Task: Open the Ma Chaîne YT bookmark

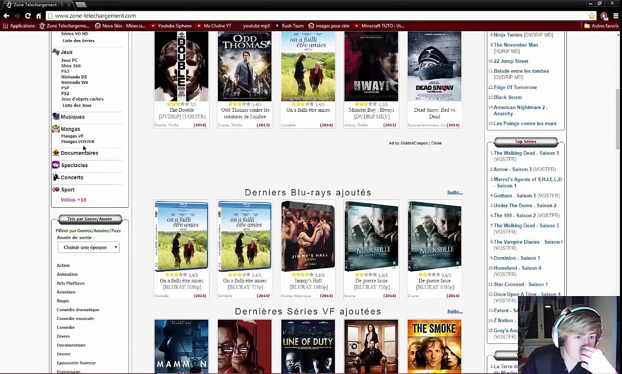Action: pos(214,26)
